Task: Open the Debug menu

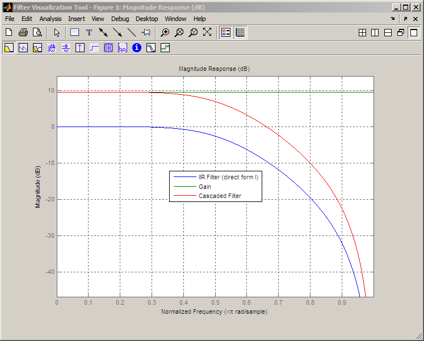Action: click(x=120, y=19)
